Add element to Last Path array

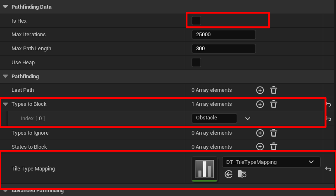point(260,90)
